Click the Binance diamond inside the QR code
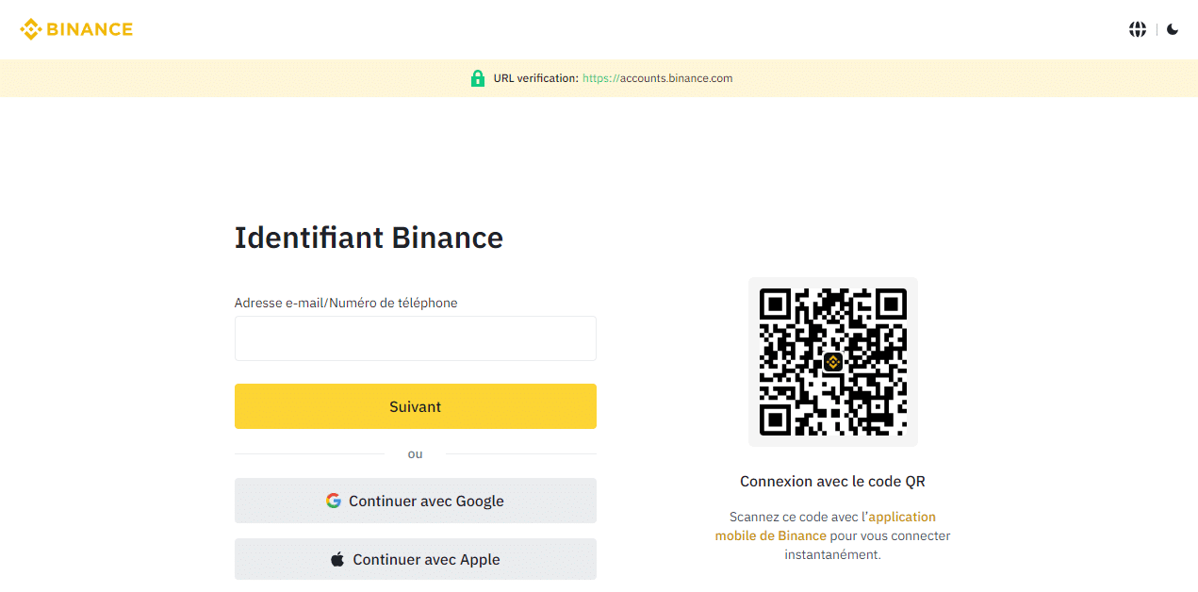The width and height of the screenshot is (1198, 592). point(832,361)
